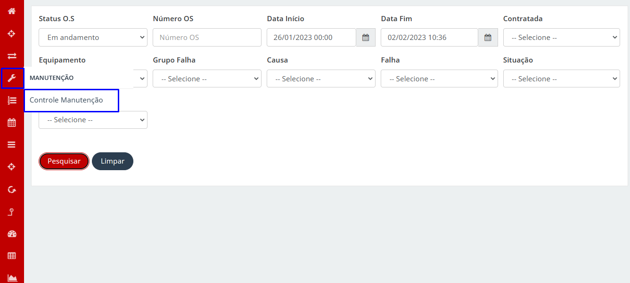The height and width of the screenshot is (283, 630).
Task: Click the Limpar button
Action: pos(113,161)
